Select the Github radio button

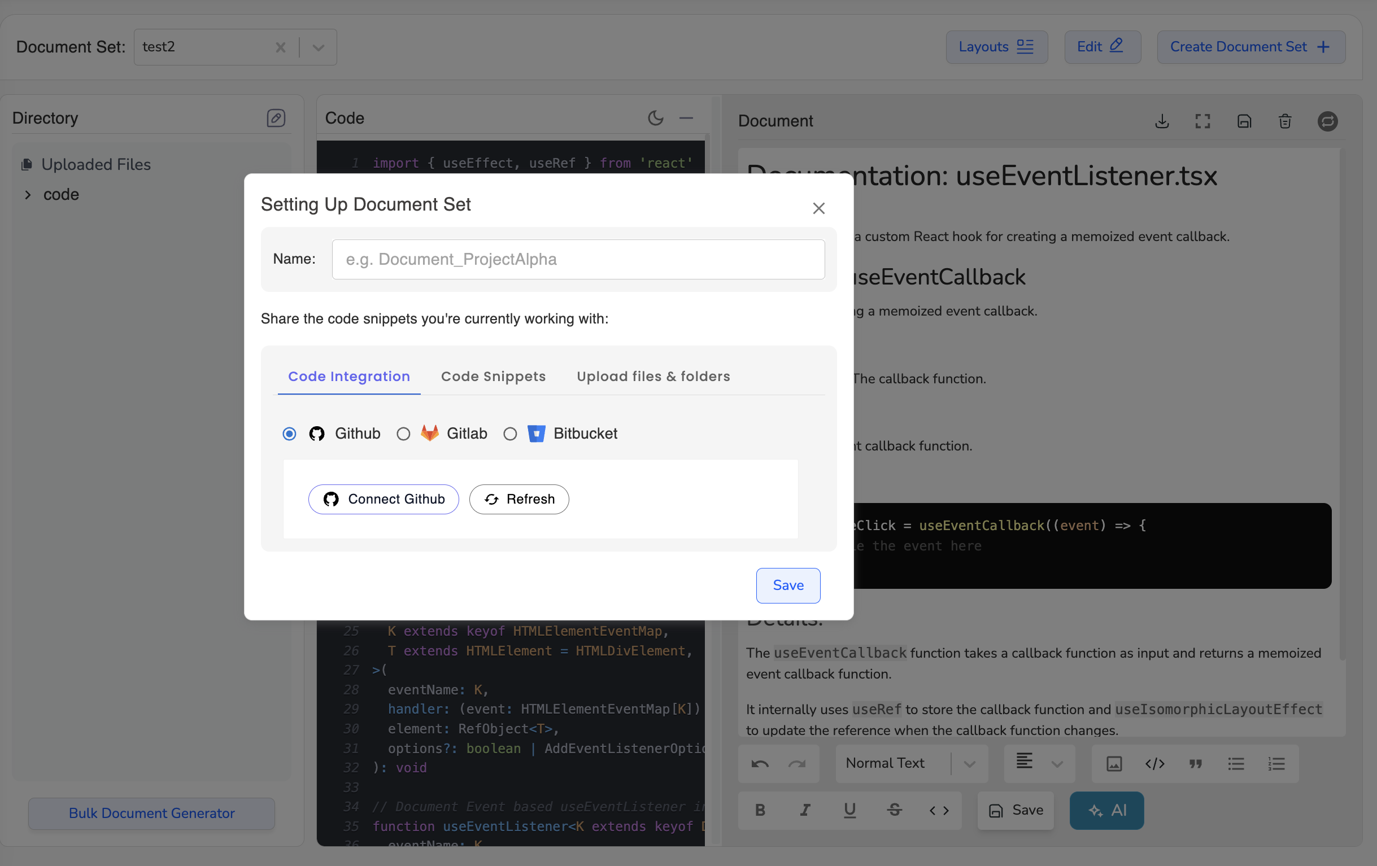pos(289,434)
